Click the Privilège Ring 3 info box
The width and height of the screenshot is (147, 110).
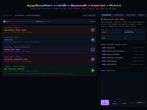click(112, 31)
